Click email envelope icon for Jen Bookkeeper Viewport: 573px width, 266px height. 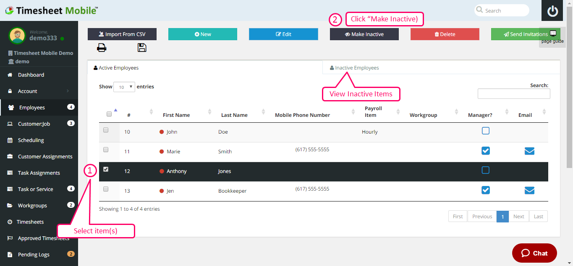coord(529,191)
